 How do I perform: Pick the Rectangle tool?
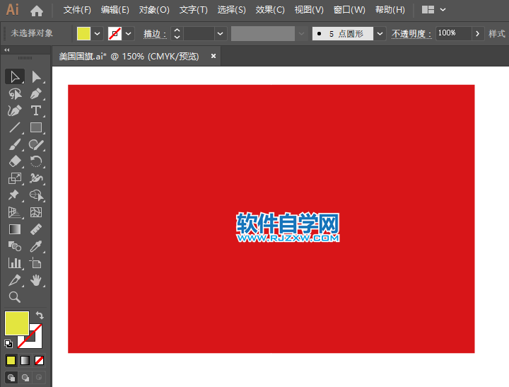click(x=36, y=128)
